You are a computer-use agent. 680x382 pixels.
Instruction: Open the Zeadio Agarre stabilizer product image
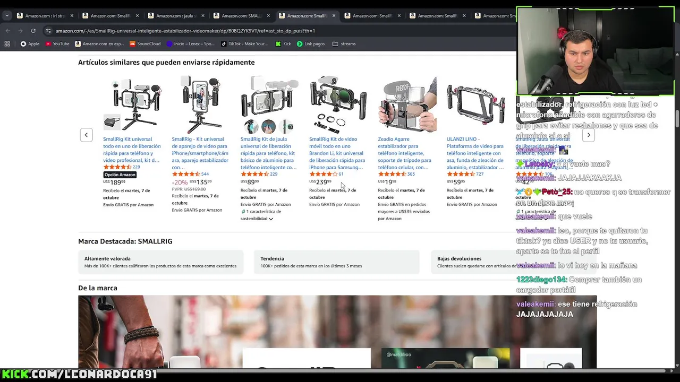[407, 105]
